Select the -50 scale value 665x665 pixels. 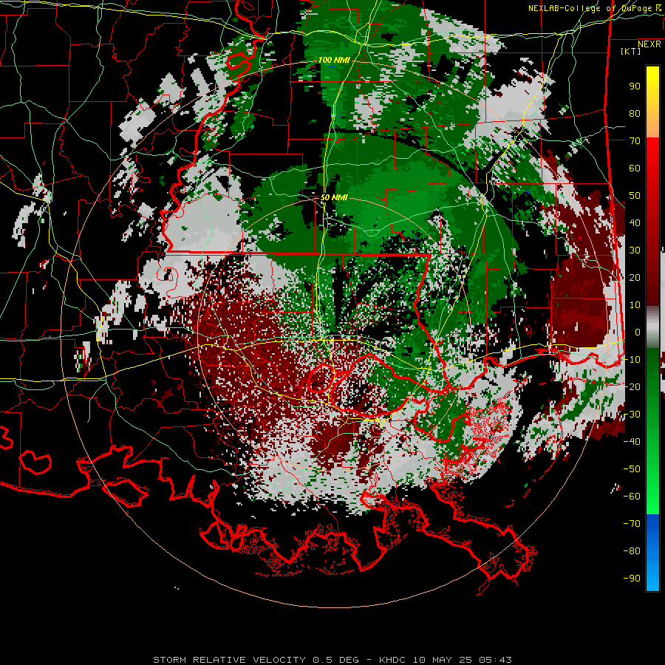(632, 468)
